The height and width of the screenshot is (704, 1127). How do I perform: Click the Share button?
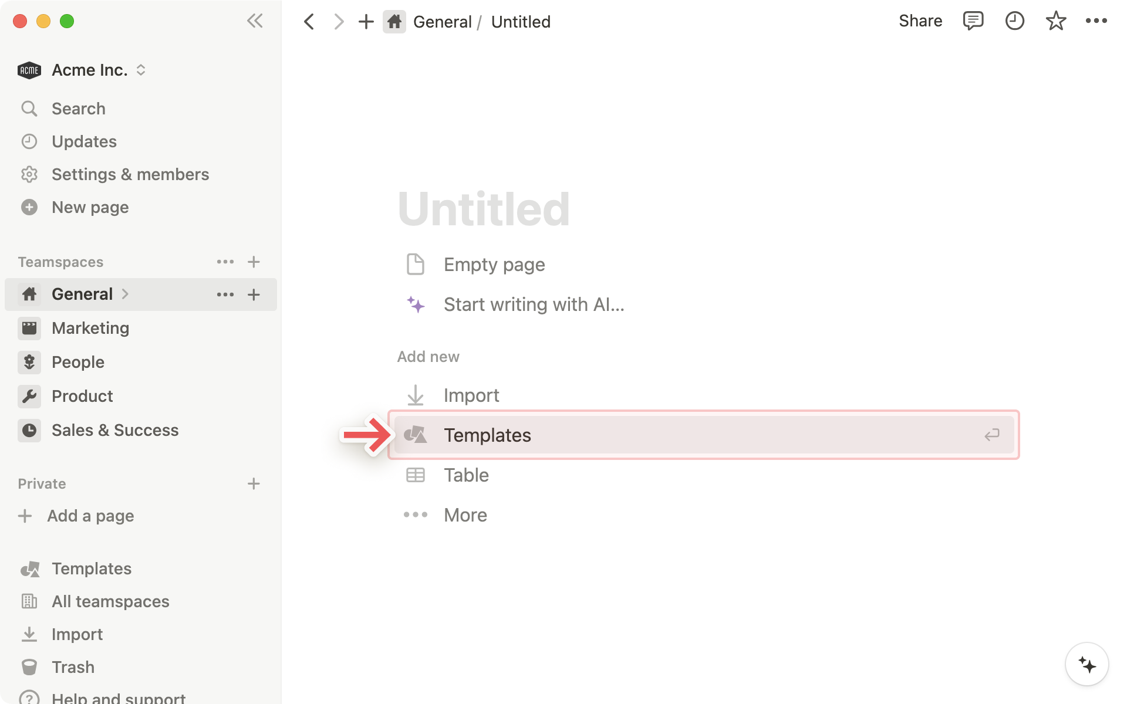tap(920, 21)
